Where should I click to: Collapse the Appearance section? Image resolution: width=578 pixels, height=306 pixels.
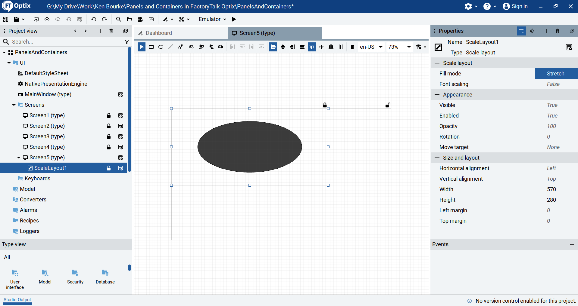click(x=437, y=95)
